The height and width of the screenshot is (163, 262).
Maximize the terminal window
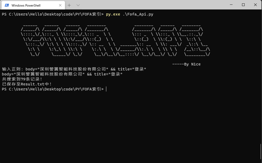click(243, 5)
